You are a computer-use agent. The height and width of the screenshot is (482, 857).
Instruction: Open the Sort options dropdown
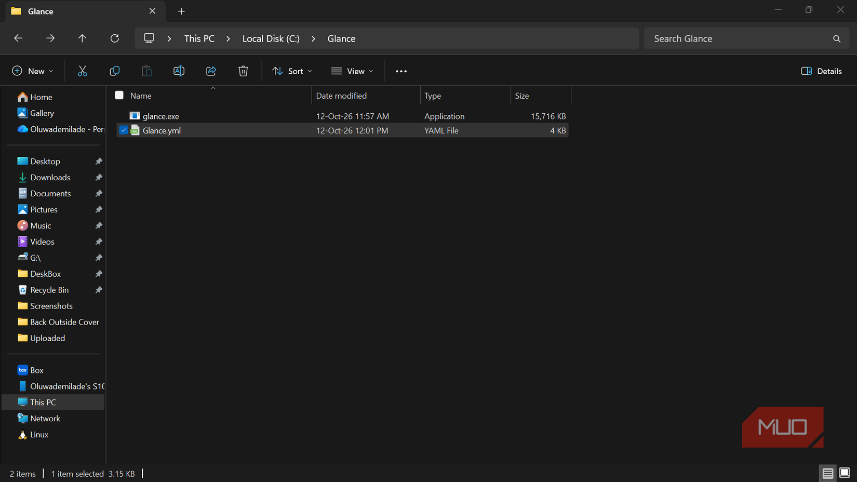coord(292,71)
